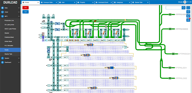Expand the System menu chevron
Image resolution: width=192 pixels, height=93 pixels.
click(19, 58)
